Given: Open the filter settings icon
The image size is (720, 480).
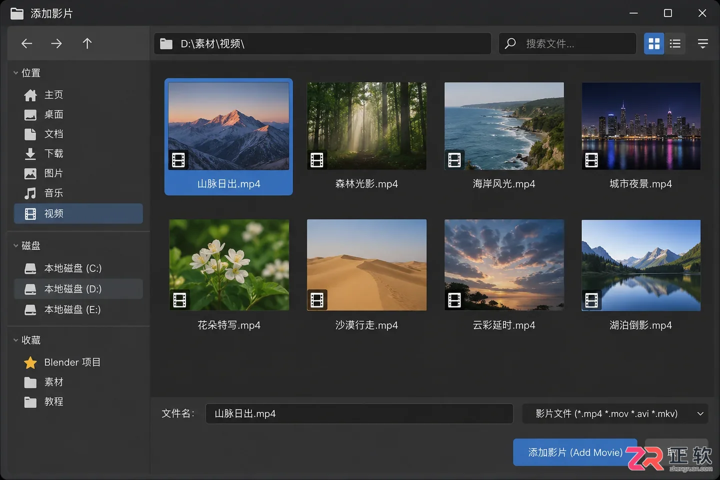Looking at the screenshot, I should point(702,43).
